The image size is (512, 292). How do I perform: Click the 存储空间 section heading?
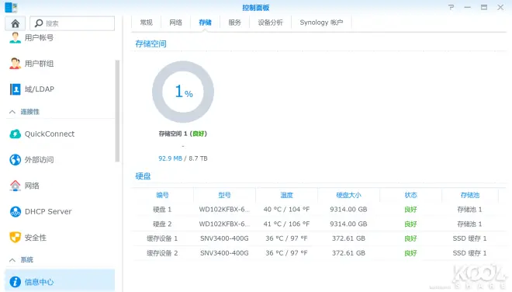(150, 43)
